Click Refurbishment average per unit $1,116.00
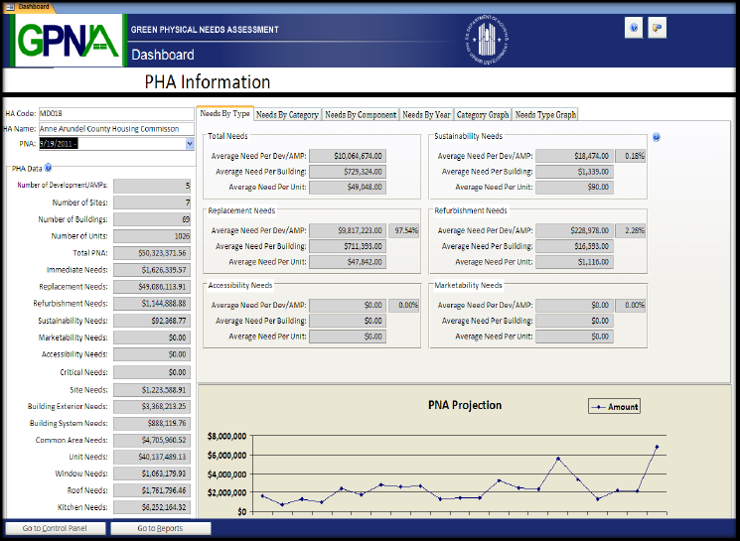The image size is (740, 541). [x=575, y=262]
